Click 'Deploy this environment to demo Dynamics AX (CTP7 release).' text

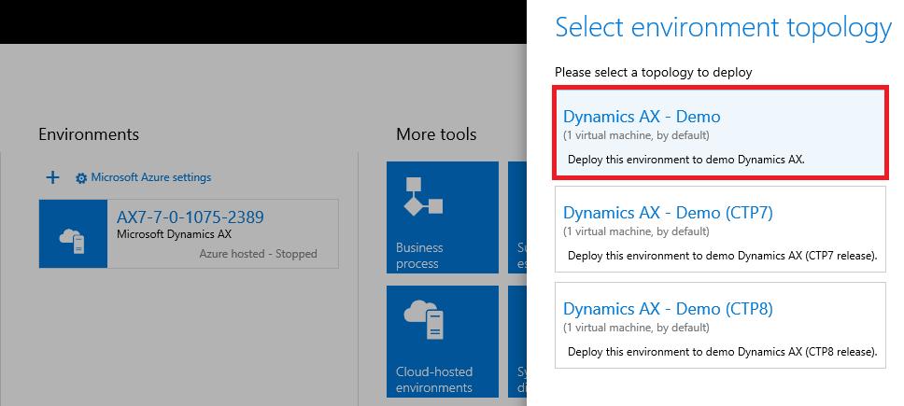tap(723, 255)
